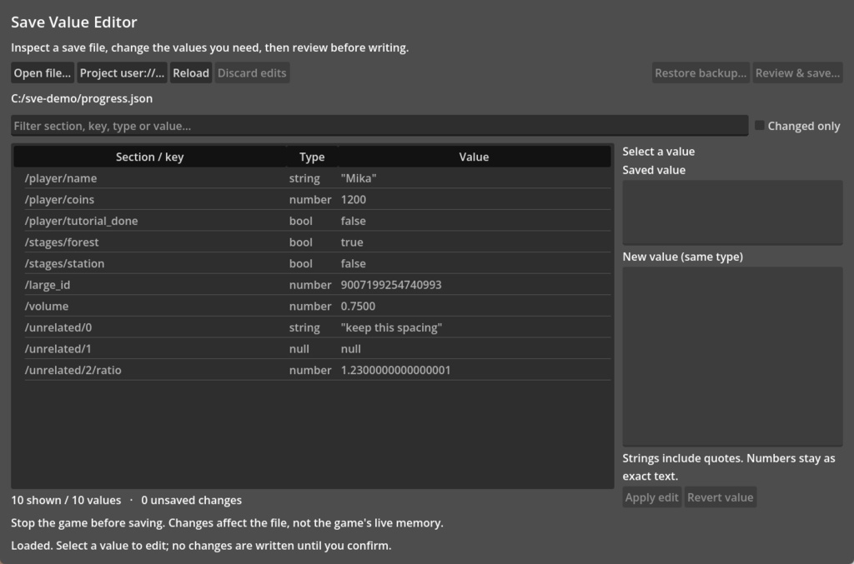Reload the save file

191,72
